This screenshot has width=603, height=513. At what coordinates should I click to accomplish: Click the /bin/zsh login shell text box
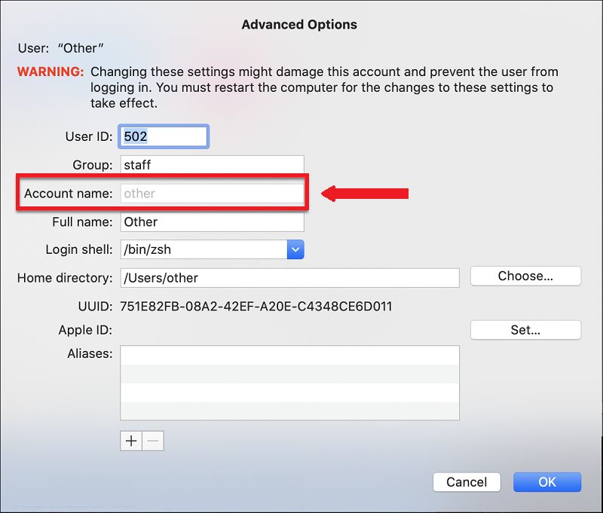point(202,249)
